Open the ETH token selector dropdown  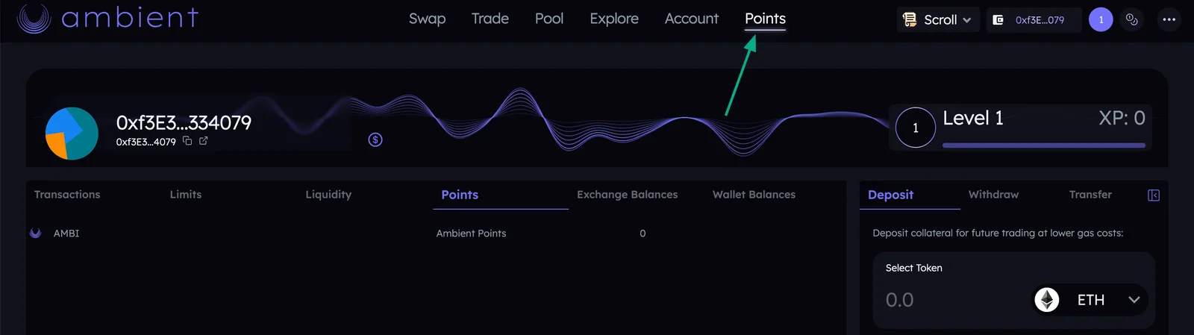(x=1090, y=300)
